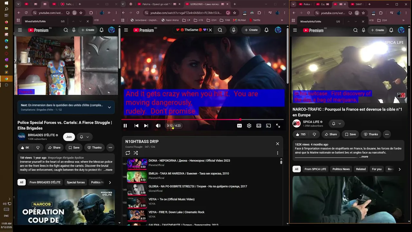Open the OPÉRATION COUP DE recommended thumbnail
This screenshot has width=412, height=232.
tap(66, 207)
